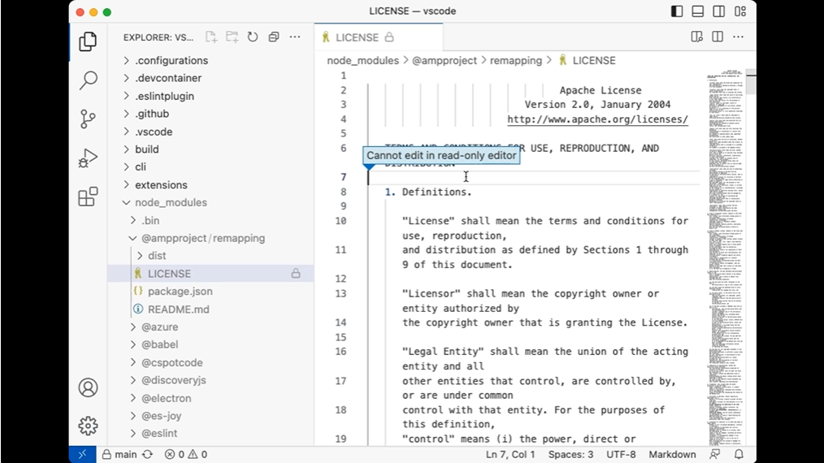Toggle the primary side bar
Screen dimensions: 824x463
coord(677,11)
